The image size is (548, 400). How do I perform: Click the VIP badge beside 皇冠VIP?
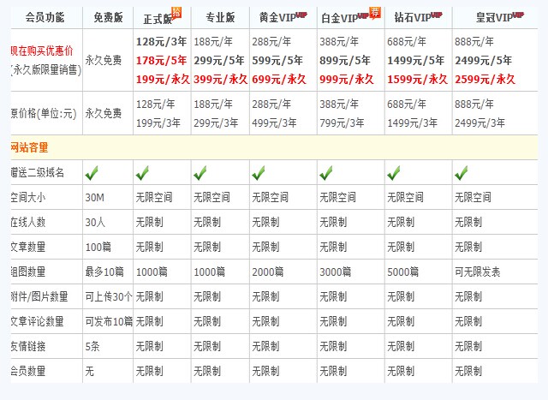(519, 15)
